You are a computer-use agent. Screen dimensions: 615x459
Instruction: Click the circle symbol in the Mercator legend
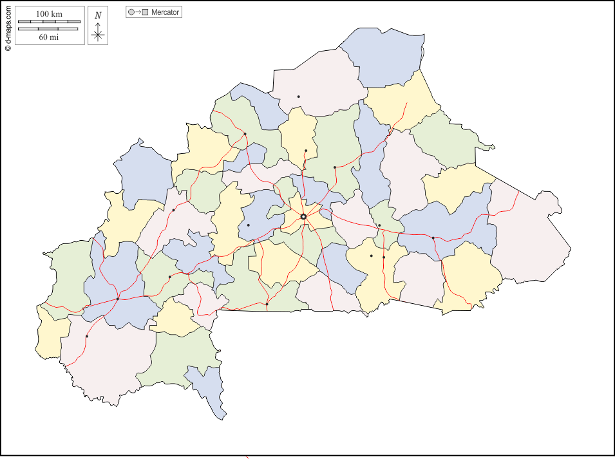[x=131, y=11]
